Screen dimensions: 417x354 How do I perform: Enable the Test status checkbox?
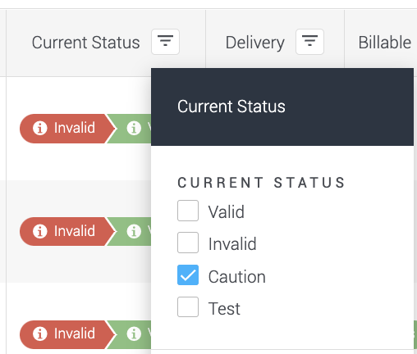pyautogui.click(x=188, y=306)
